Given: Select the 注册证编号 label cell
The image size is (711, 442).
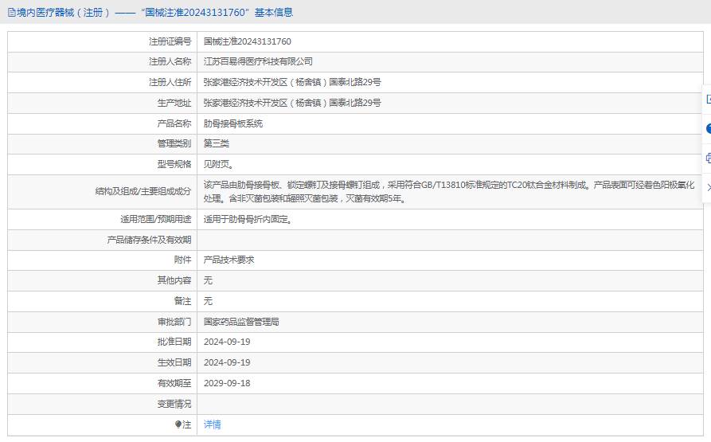Looking at the screenshot, I should pos(103,41).
